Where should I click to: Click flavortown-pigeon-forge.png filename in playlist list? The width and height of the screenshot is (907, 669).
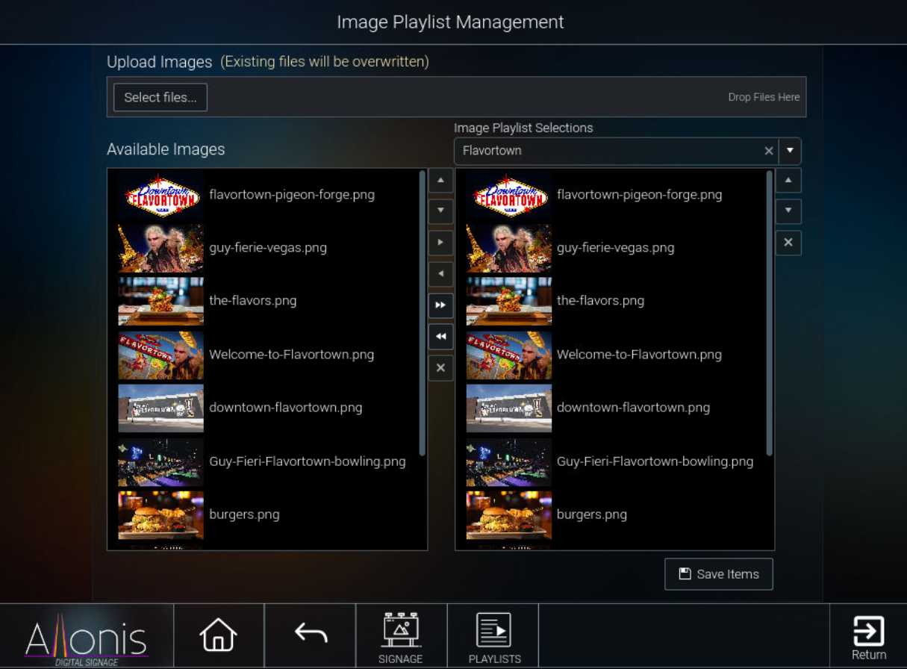pos(640,195)
